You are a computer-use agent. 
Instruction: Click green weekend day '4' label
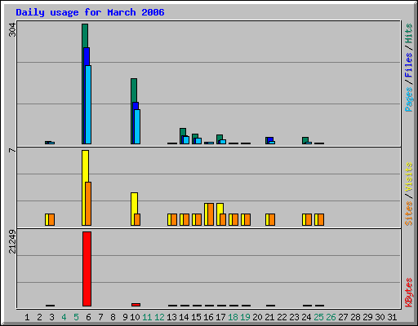[64, 317]
